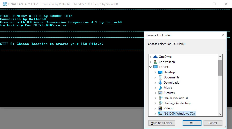Select the Shaike_v (vollach-s) label

tap(177, 103)
